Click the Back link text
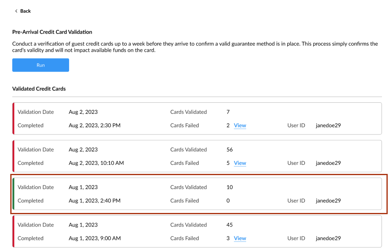Screen dimensions: 391x252 [x=26, y=11]
